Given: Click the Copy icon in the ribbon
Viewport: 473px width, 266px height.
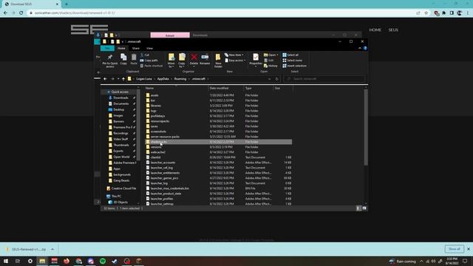Looking at the screenshot, I should pos(123,59).
